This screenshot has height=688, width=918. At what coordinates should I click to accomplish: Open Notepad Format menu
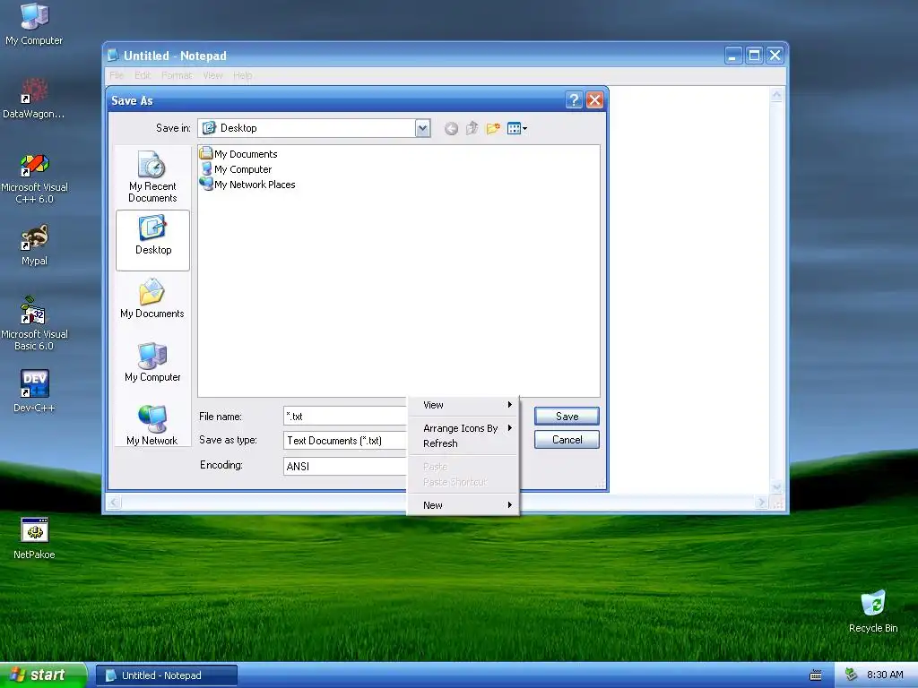pos(177,75)
